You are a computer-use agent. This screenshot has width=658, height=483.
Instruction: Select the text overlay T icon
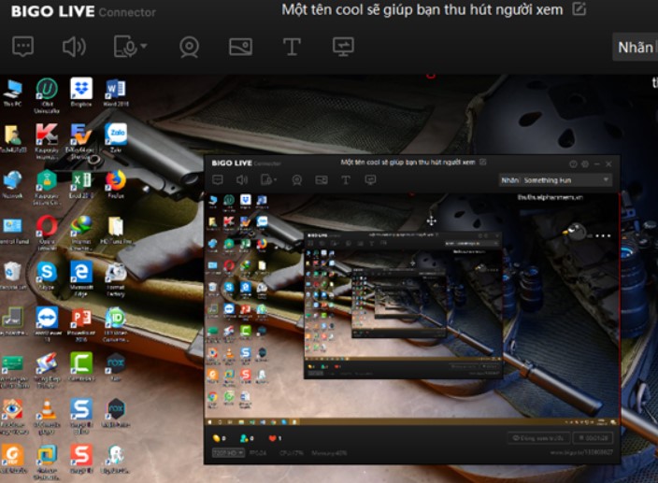[x=292, y=46]
